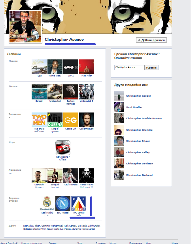191x244 pixels.
Task: Click the Dani Mueller profile link
Action: [134, 107]
